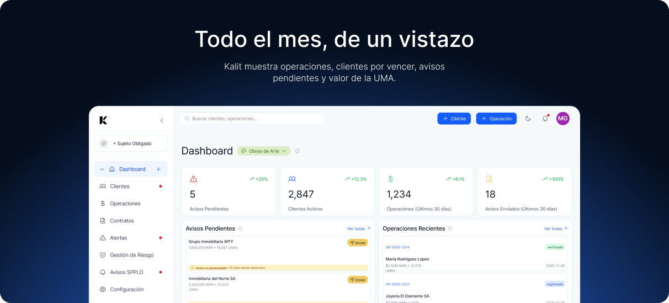Click the magnifier icon in search bar
Image resolution: width=669 pixels, height=303 pixels.
187,119
